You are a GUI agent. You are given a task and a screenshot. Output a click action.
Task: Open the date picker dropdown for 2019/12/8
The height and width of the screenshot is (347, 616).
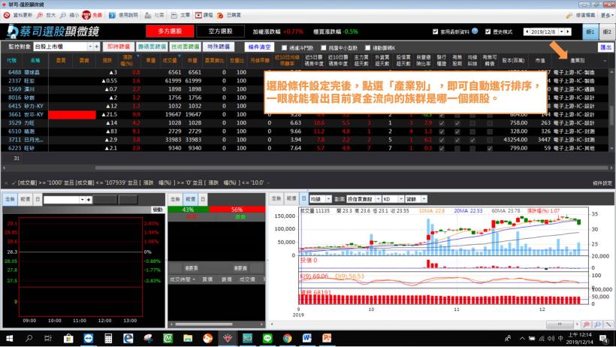pos(562,32)
